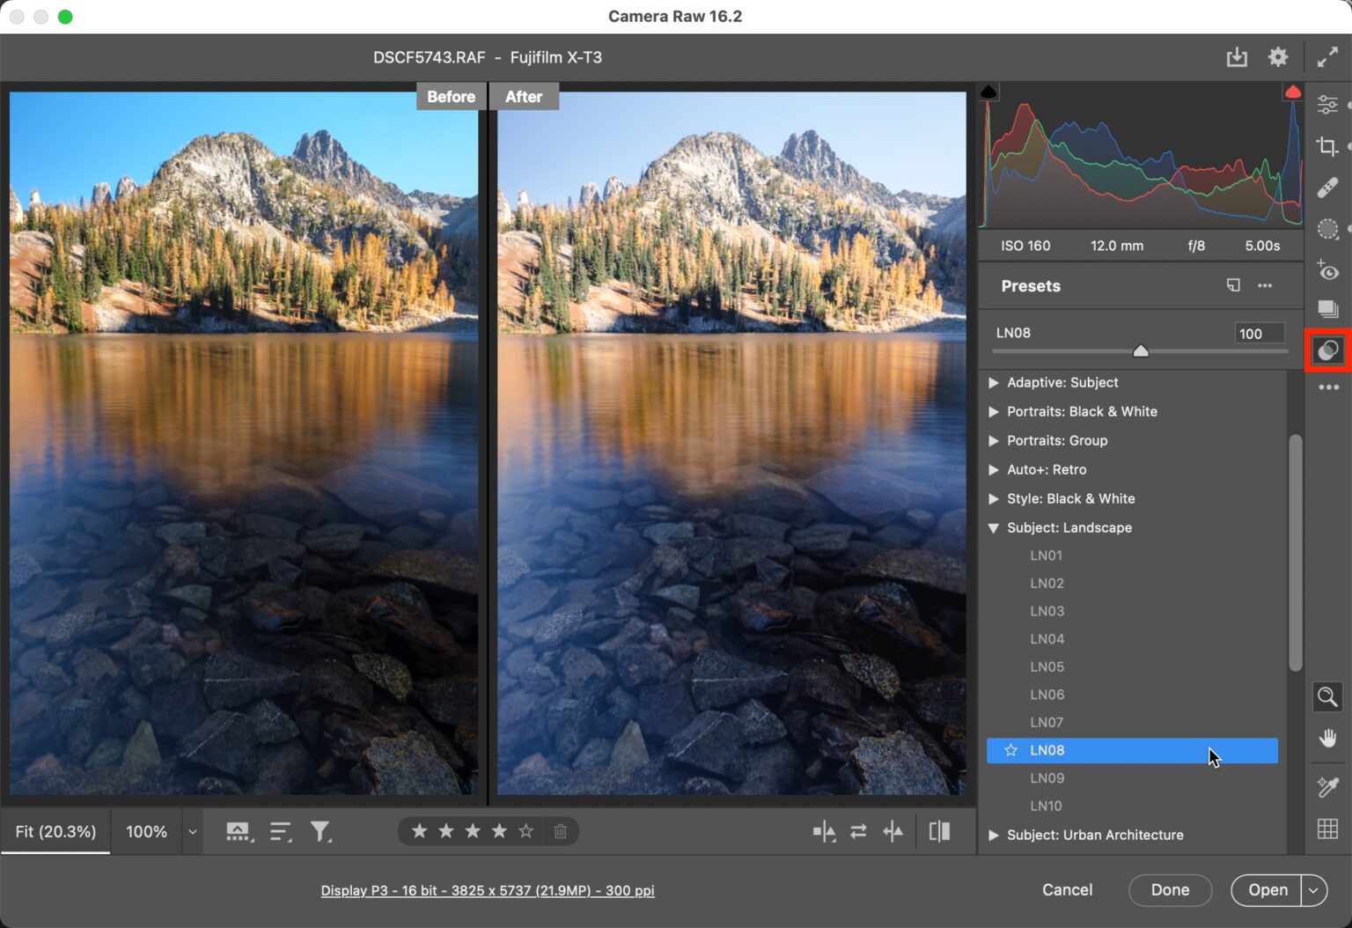Switch to the Before tab

(451, 96)
